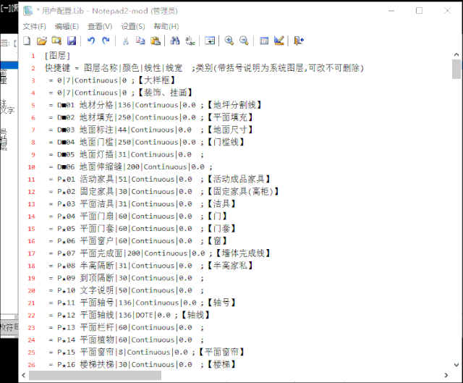This screenshot has height=383, width=463.
Task: Click the text 【活动成品家具】 on line 11
Action: click(239, 179)
